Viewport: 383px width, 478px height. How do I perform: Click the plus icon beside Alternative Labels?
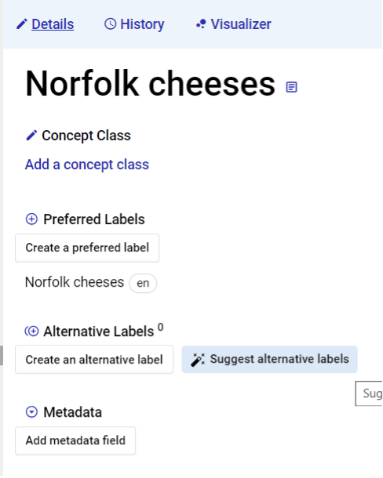(x=31, y=331)
